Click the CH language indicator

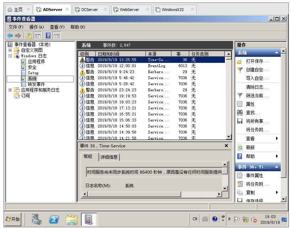coord(195,219)
